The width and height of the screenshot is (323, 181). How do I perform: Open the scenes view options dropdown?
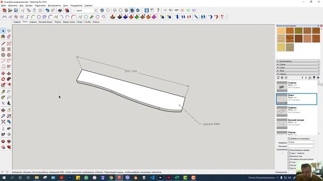[x=310, y=77]
